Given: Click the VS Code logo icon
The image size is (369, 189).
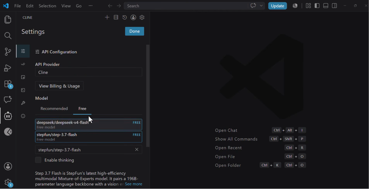Looking at the screenshot, I should point(6,6).
